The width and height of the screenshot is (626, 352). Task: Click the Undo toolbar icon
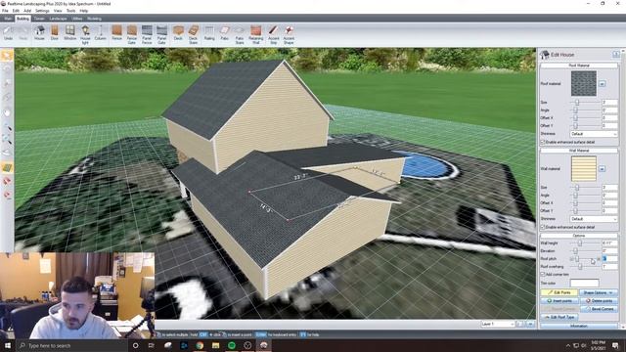[x=8, y=33]
